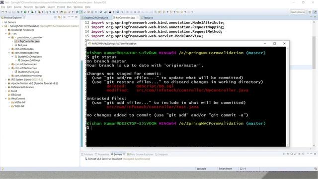Image resolution: width=318 pixels, height=179 pixels.
Task: Select StudentDAOImpl.java in Project Explorer tree
Action: [x=28, y=57]
